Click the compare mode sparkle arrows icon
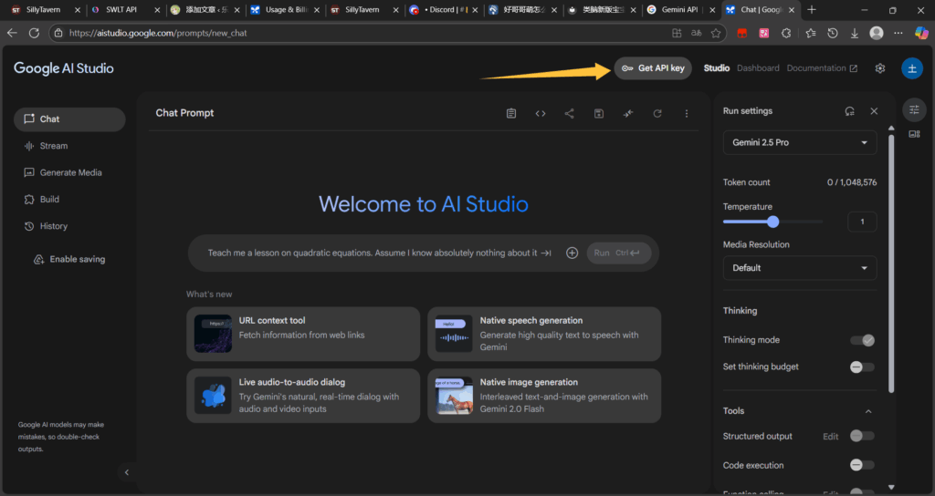The width and height of the screenshot is (935, 496). pos(628,113)
